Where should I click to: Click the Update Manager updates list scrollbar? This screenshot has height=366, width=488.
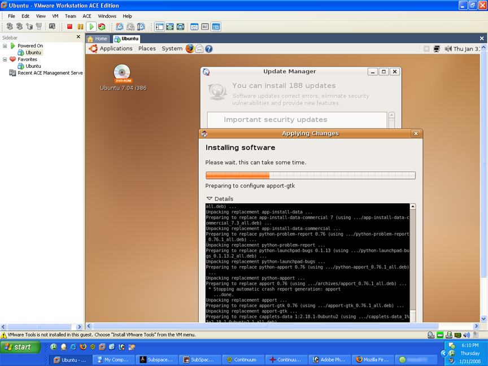[391, 120]
